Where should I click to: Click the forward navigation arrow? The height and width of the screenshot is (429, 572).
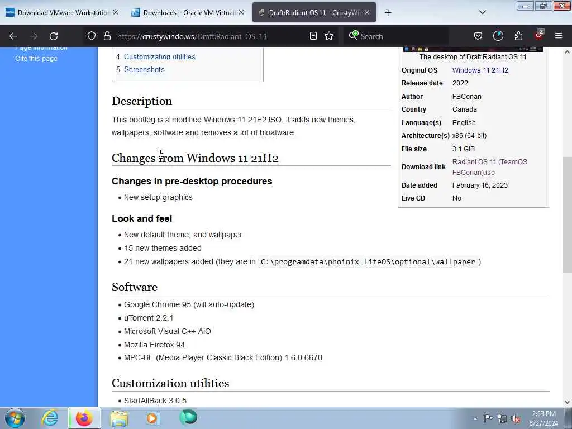click(34, 36)
